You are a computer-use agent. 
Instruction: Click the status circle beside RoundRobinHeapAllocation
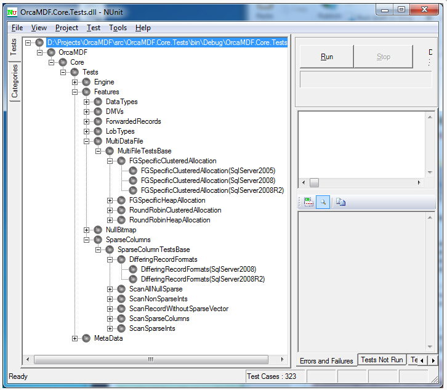tap(121, 220)
